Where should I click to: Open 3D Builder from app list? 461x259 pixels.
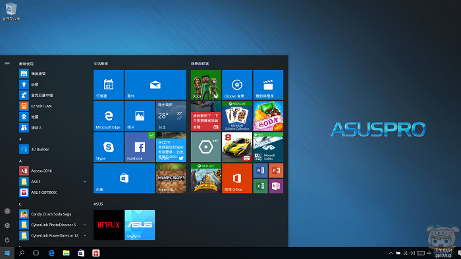(53, 149)
